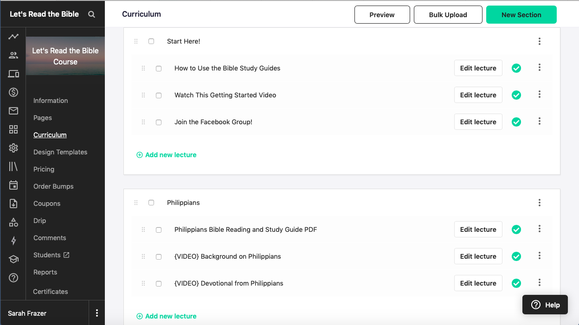Select the Philippians section checkbox

point(151,203)
